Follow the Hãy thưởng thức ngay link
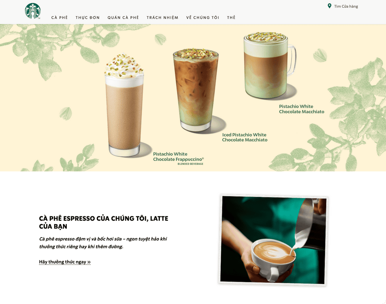This screenshot has height=304, width=386. tap(64, 262)
